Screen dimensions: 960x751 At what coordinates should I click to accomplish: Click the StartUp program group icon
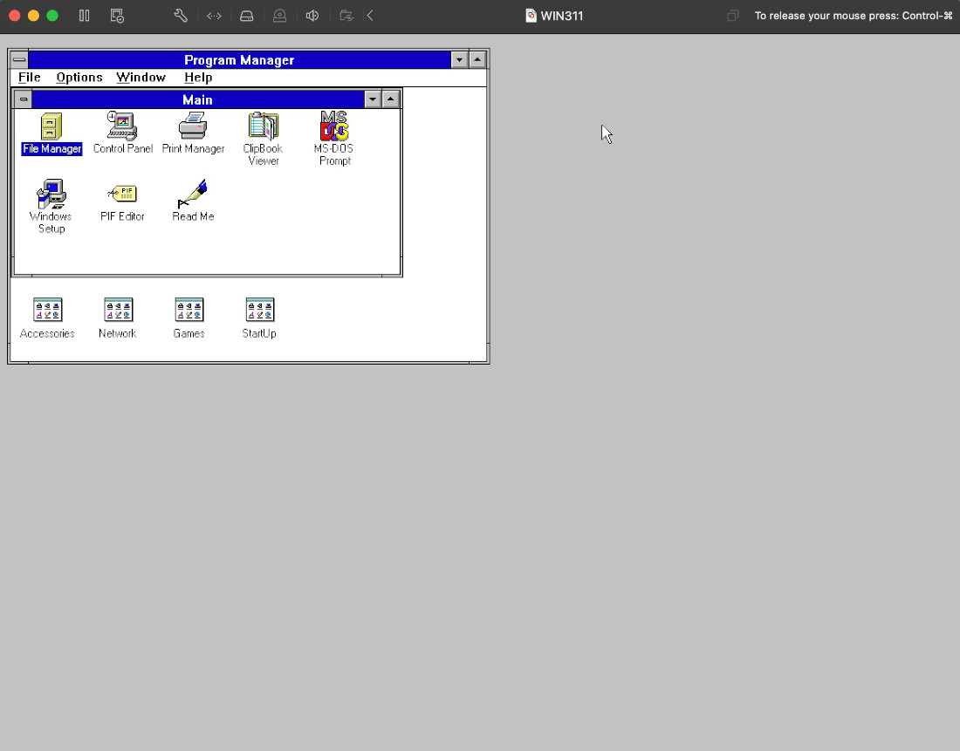(x=259, y=311)
